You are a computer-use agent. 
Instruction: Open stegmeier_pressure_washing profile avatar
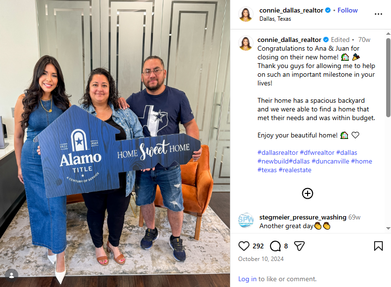[x=246, y=220]
